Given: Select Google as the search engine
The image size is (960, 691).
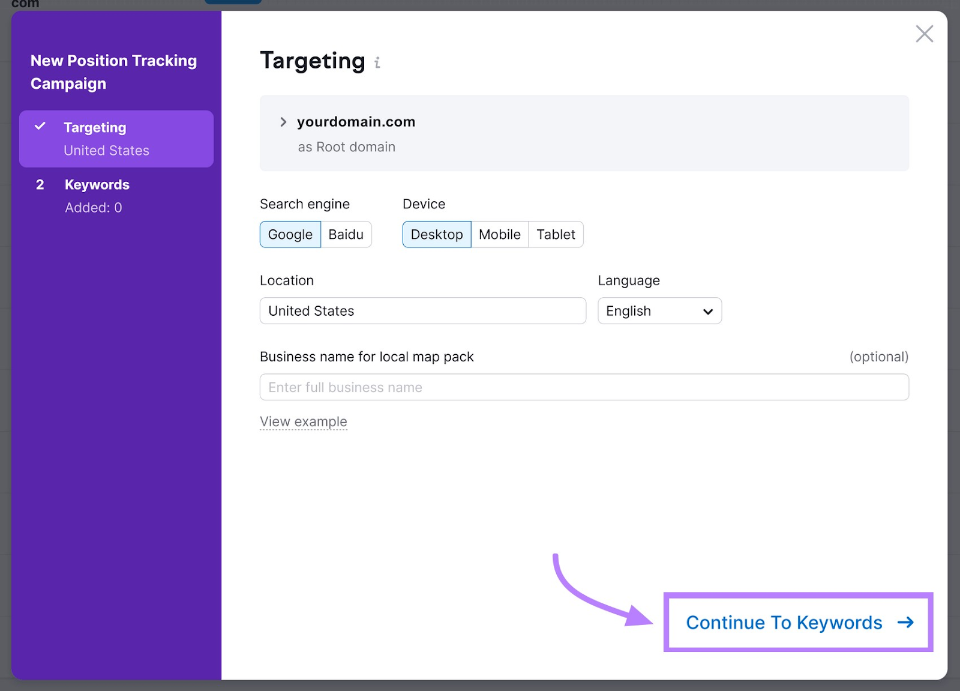Looking at the screenshot, I should tap(290, 234).
